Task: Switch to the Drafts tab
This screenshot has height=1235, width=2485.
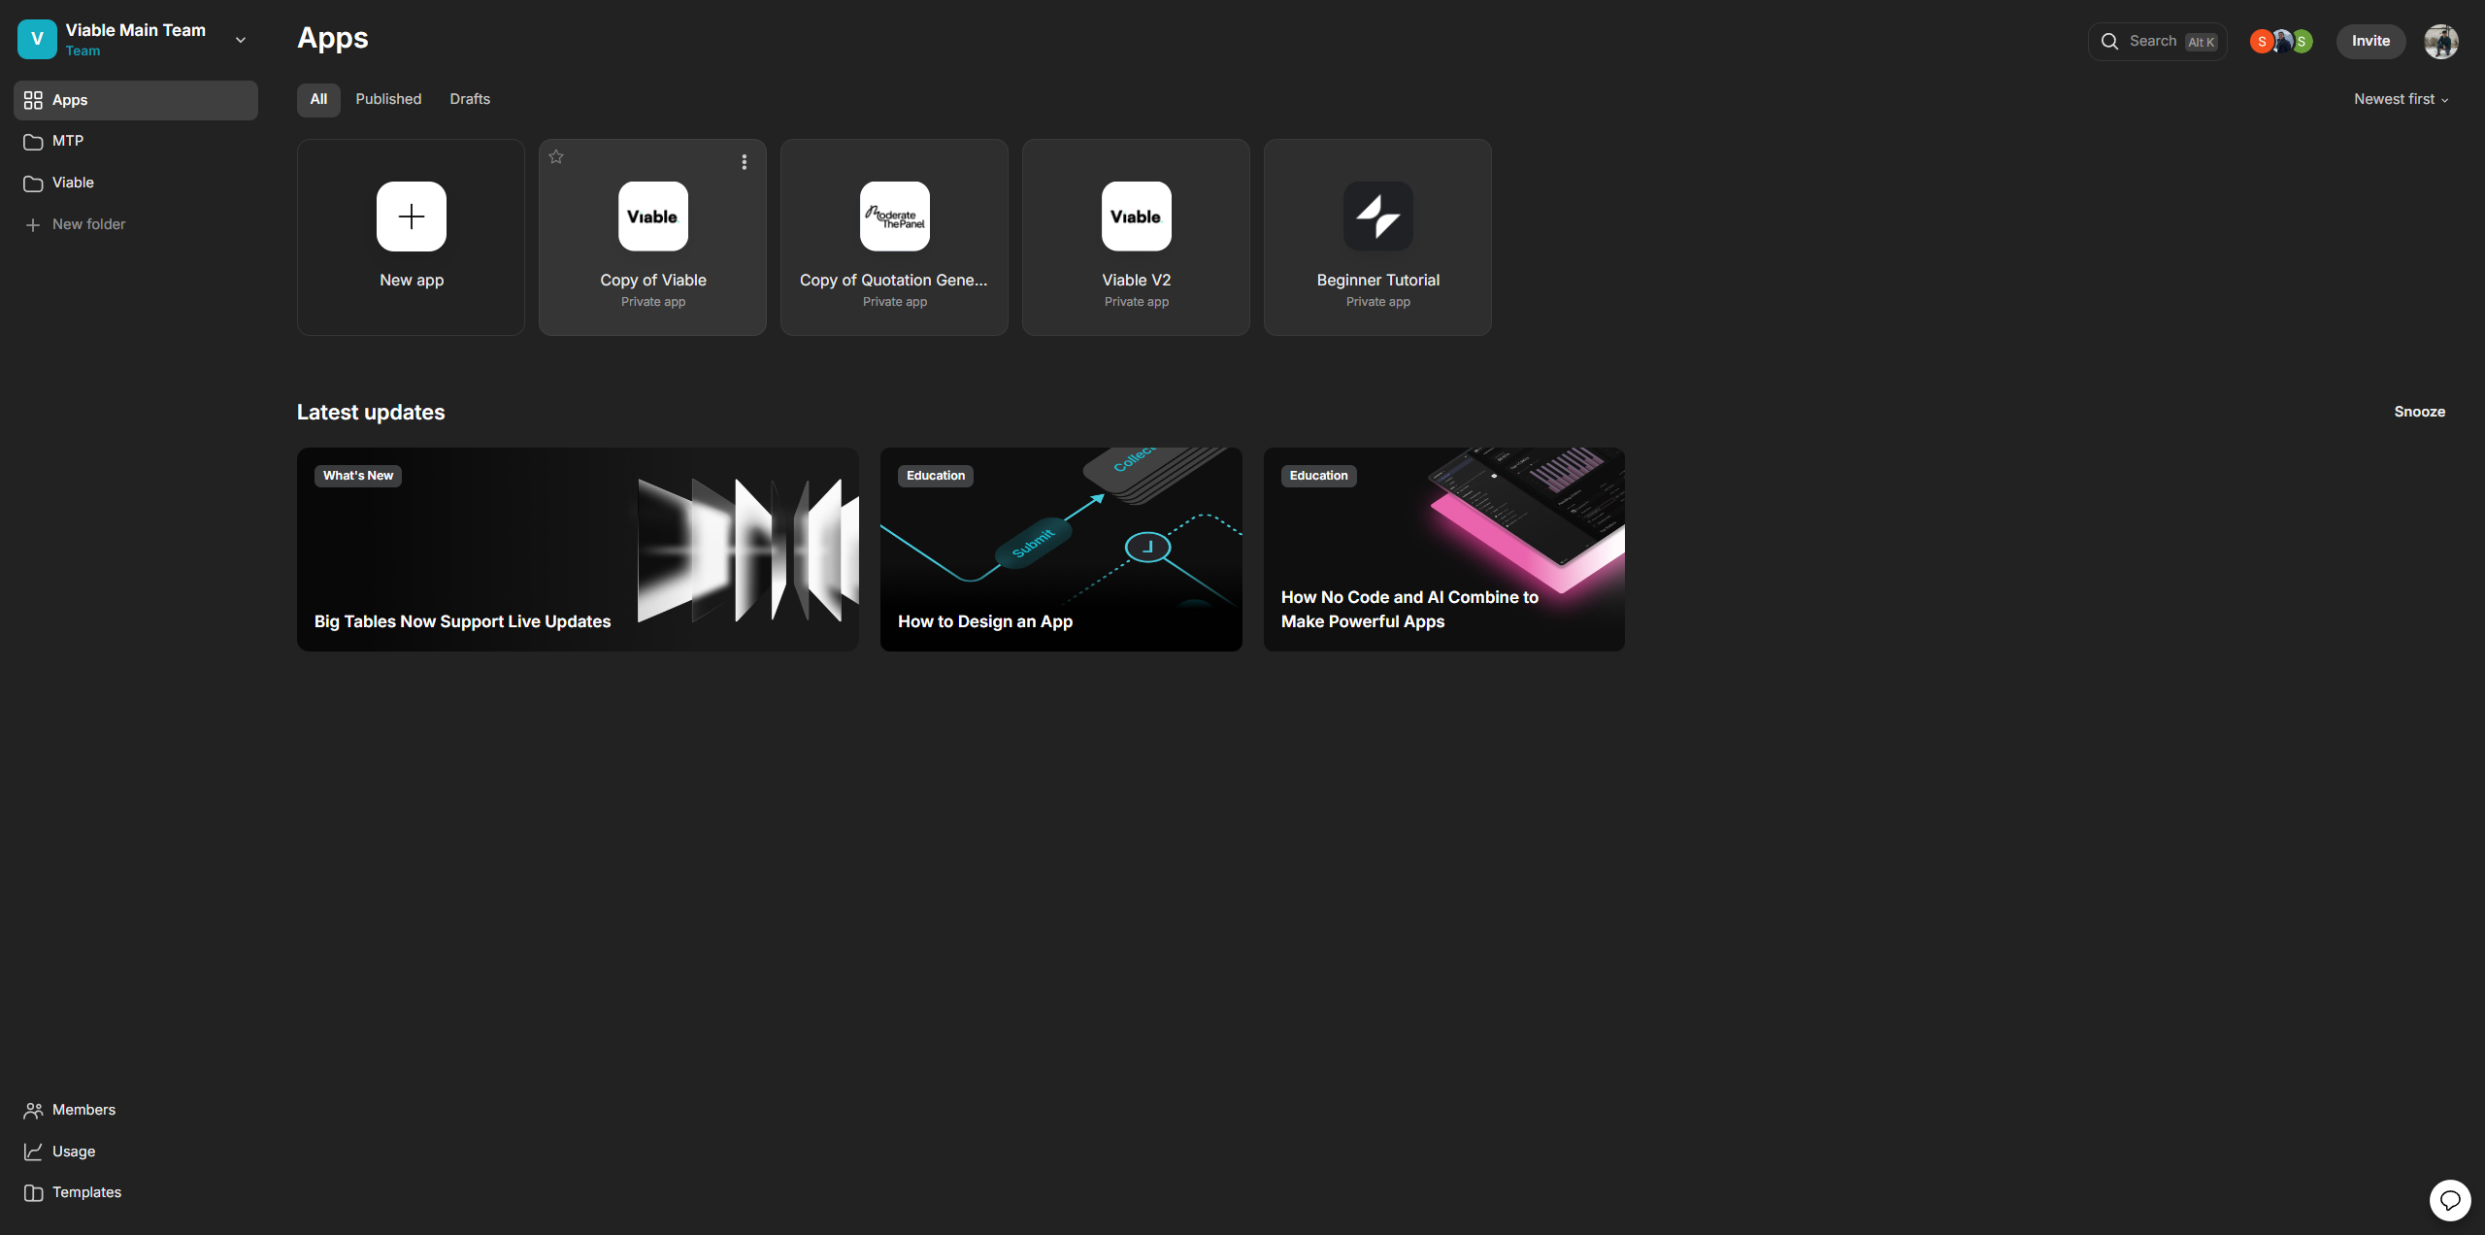Action: click(470, 99)
